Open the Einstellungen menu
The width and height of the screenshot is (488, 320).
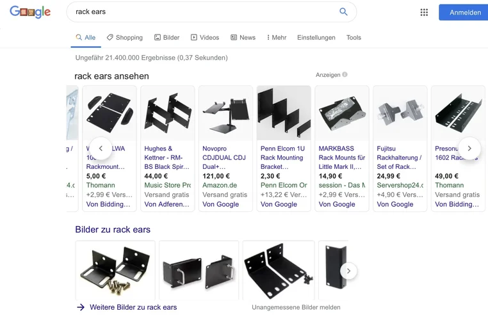pos(316,38)
